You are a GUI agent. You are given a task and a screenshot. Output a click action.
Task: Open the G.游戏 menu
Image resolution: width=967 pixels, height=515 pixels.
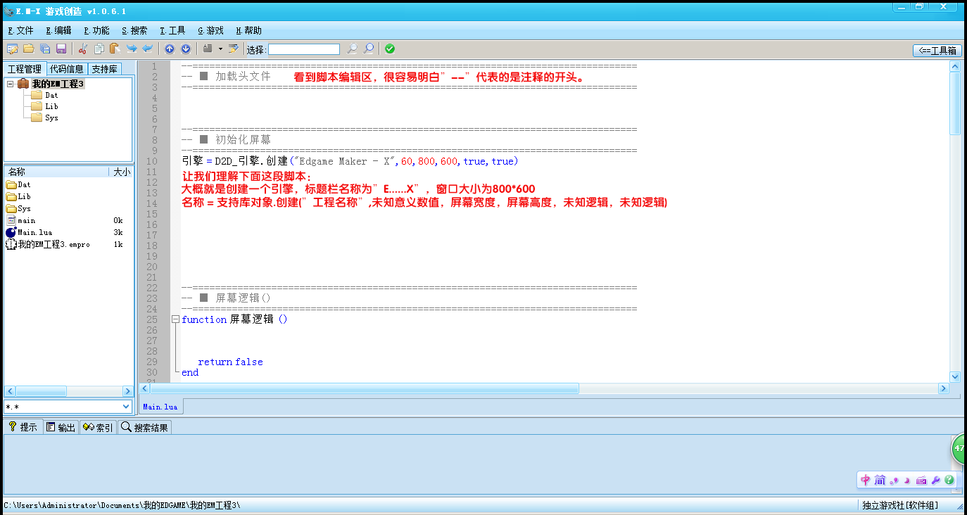click(x=210, y=30)
